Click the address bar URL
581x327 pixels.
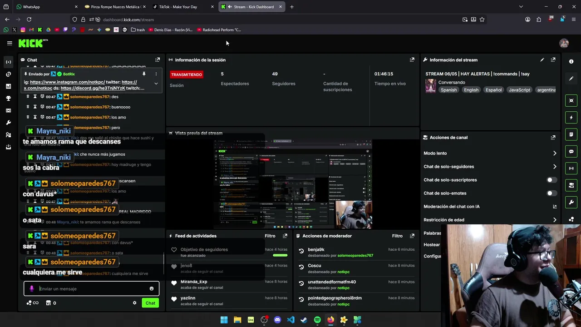(128, 20)
